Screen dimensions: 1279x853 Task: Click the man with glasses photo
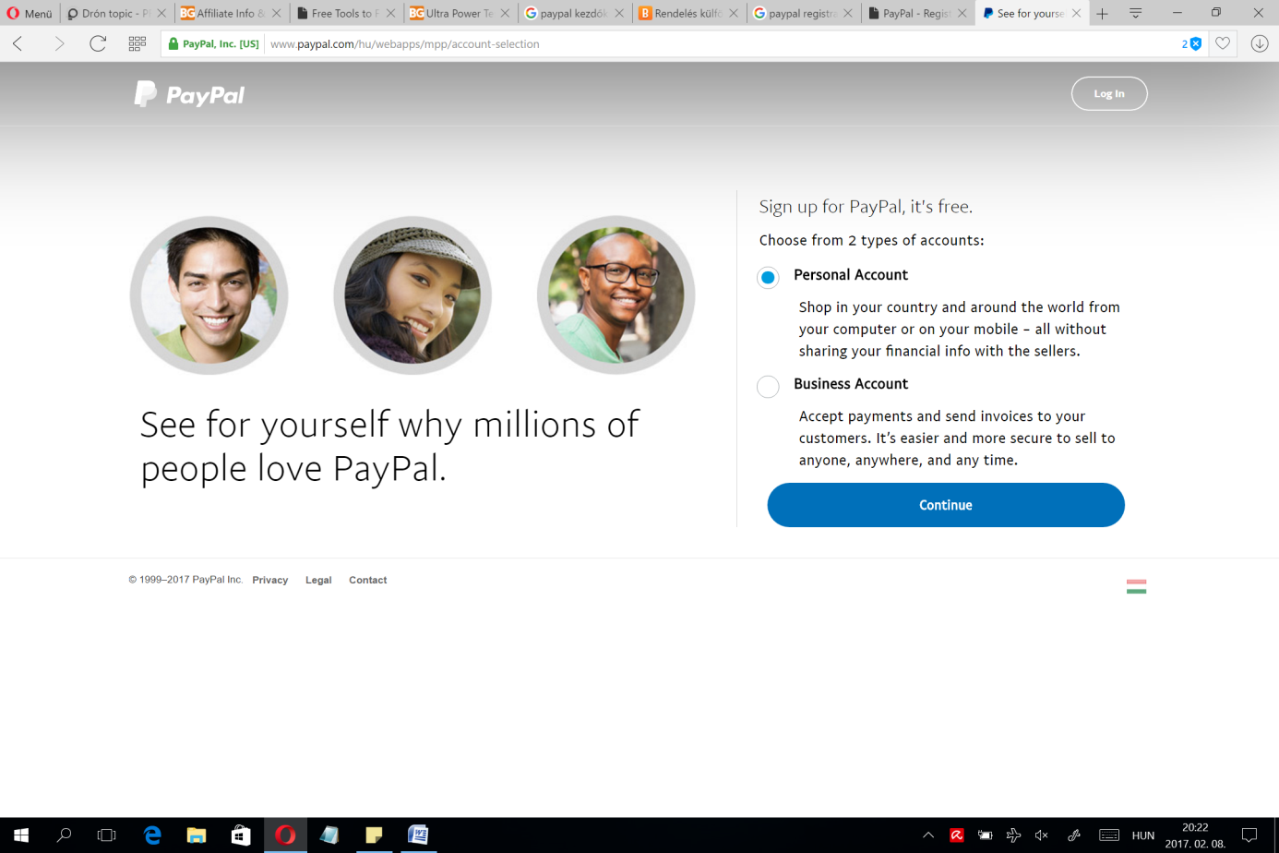coord(616,295)
